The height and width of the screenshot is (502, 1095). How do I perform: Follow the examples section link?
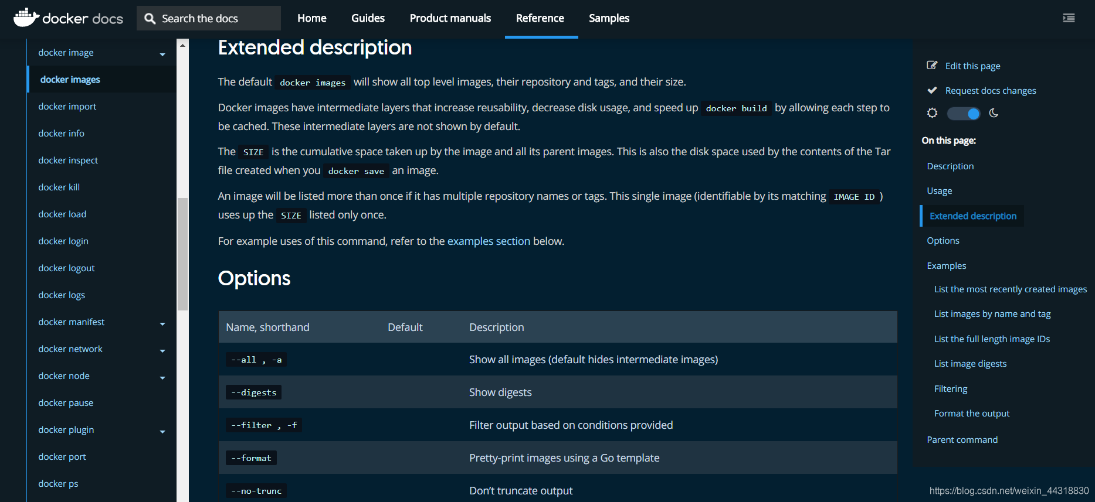click(489, 241)
